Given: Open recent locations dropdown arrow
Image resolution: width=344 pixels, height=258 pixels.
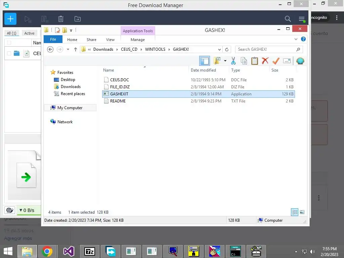Looking at the screenshot, I should pyautogui.click(x=68, y=49).
